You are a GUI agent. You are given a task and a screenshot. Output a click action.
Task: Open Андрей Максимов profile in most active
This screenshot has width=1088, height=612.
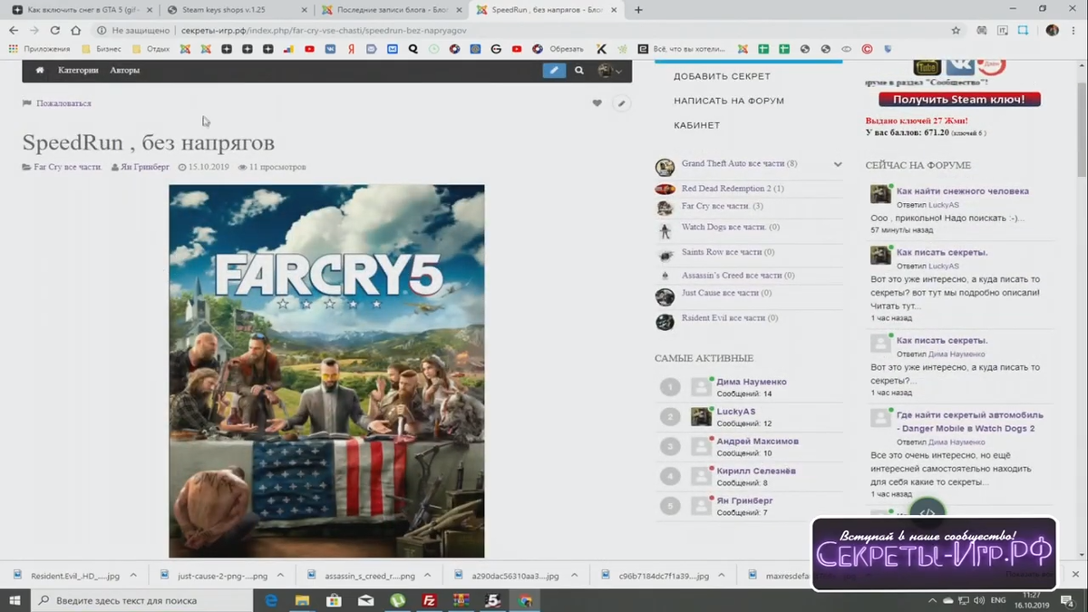coord(758,442)
